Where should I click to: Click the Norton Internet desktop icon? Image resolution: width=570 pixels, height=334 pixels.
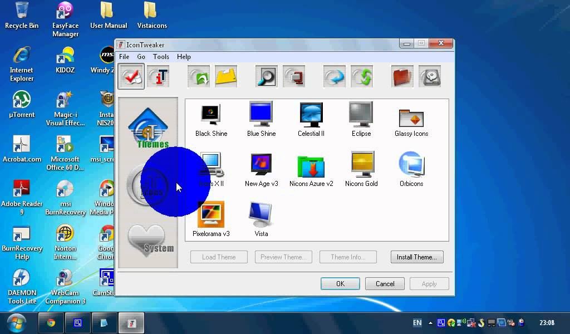65,242
